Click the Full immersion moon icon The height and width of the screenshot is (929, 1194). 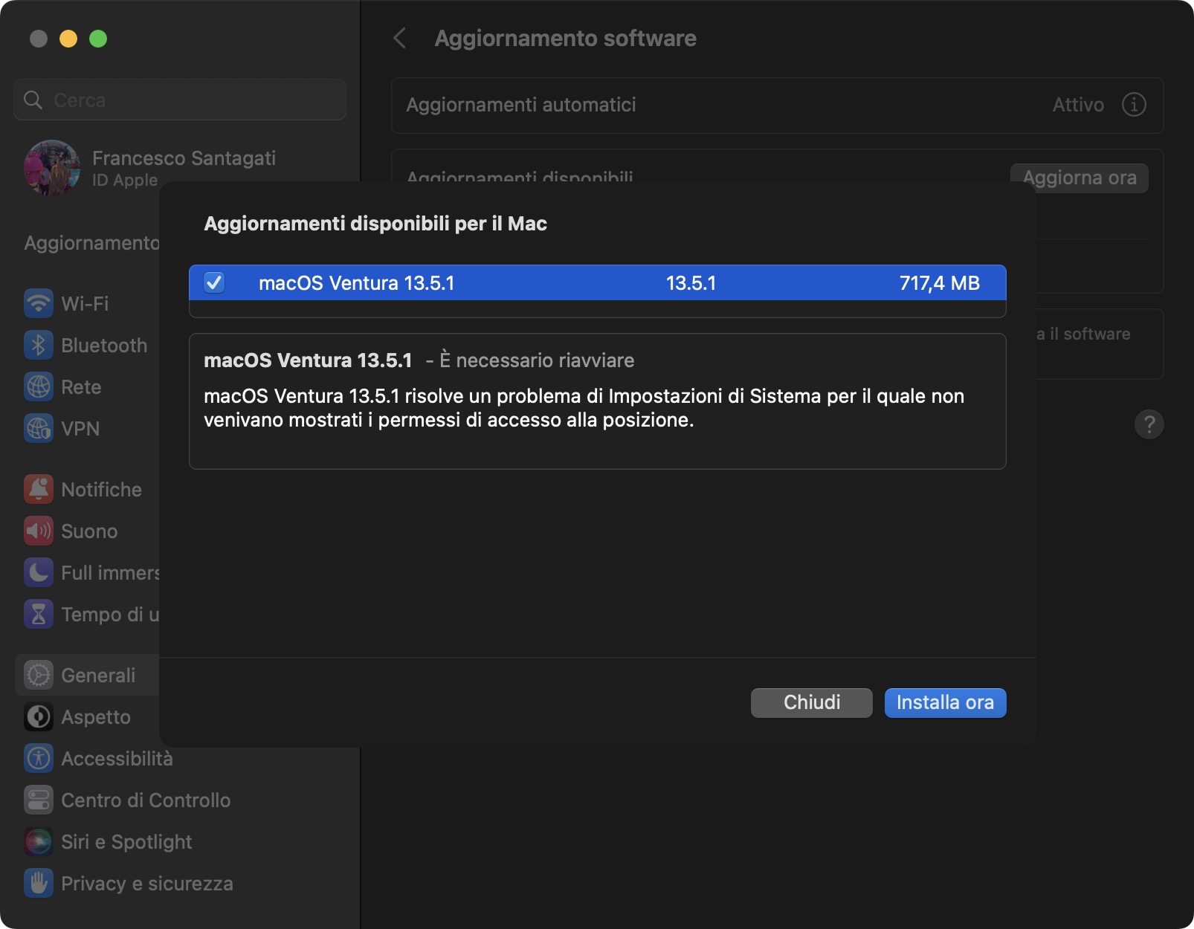coord(39,572)
